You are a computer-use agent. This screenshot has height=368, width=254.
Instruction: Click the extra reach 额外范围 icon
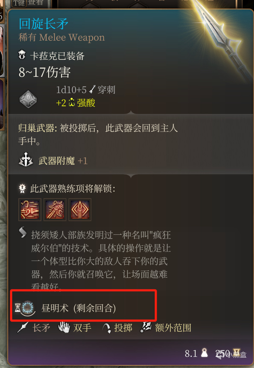point(146,327)
